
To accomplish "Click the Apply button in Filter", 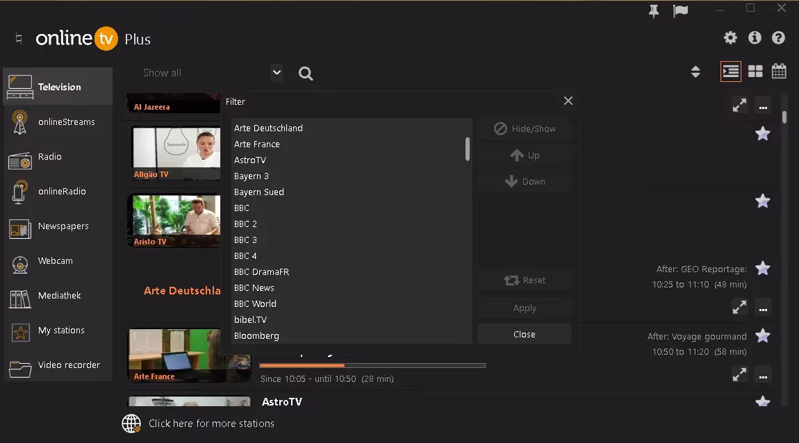I will pyautogui.click(x=525, y=308).
